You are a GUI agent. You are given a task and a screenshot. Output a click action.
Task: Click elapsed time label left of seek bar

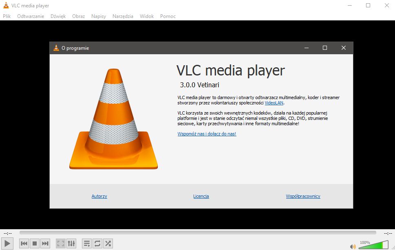8,233
